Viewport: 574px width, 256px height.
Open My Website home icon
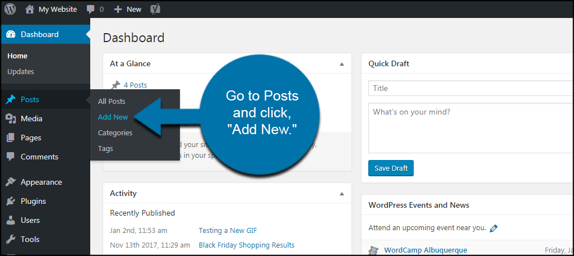[x=30, y=9]
